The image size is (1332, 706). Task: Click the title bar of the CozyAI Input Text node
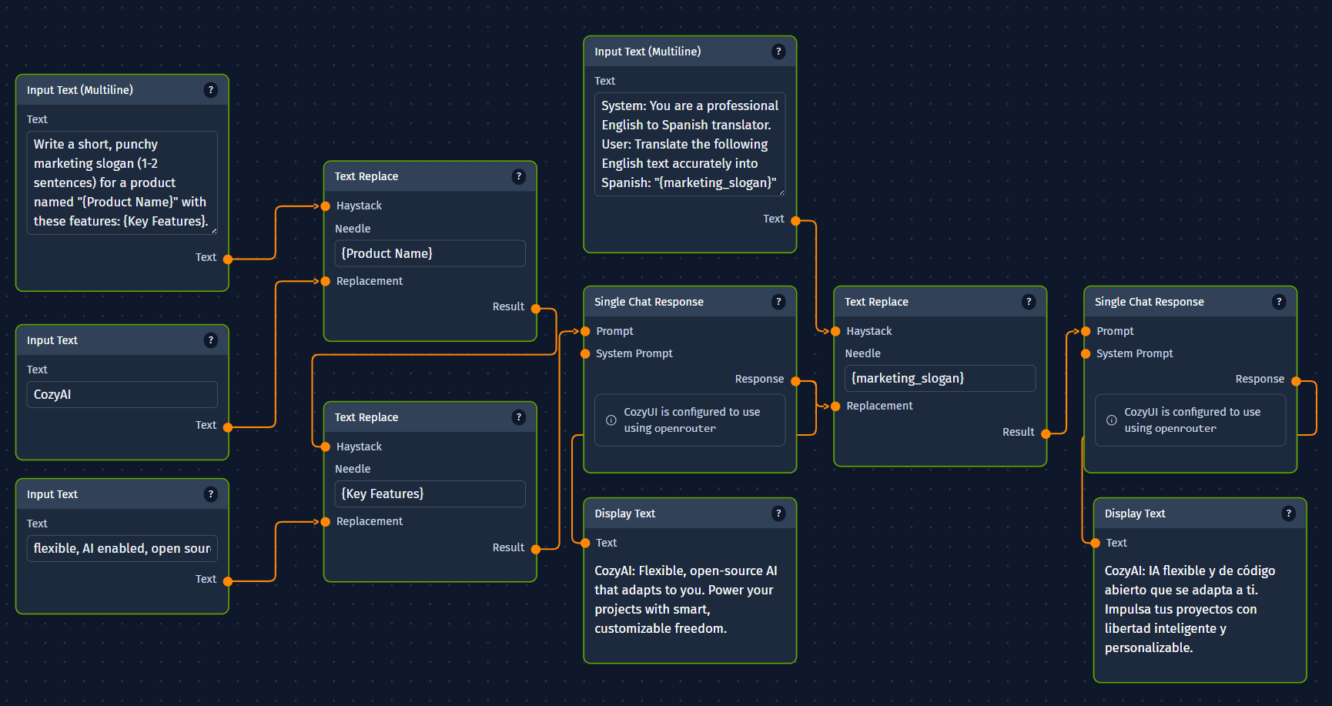click(122, 340)
